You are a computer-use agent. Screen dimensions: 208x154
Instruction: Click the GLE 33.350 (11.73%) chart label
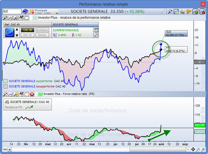coord(176,33)
